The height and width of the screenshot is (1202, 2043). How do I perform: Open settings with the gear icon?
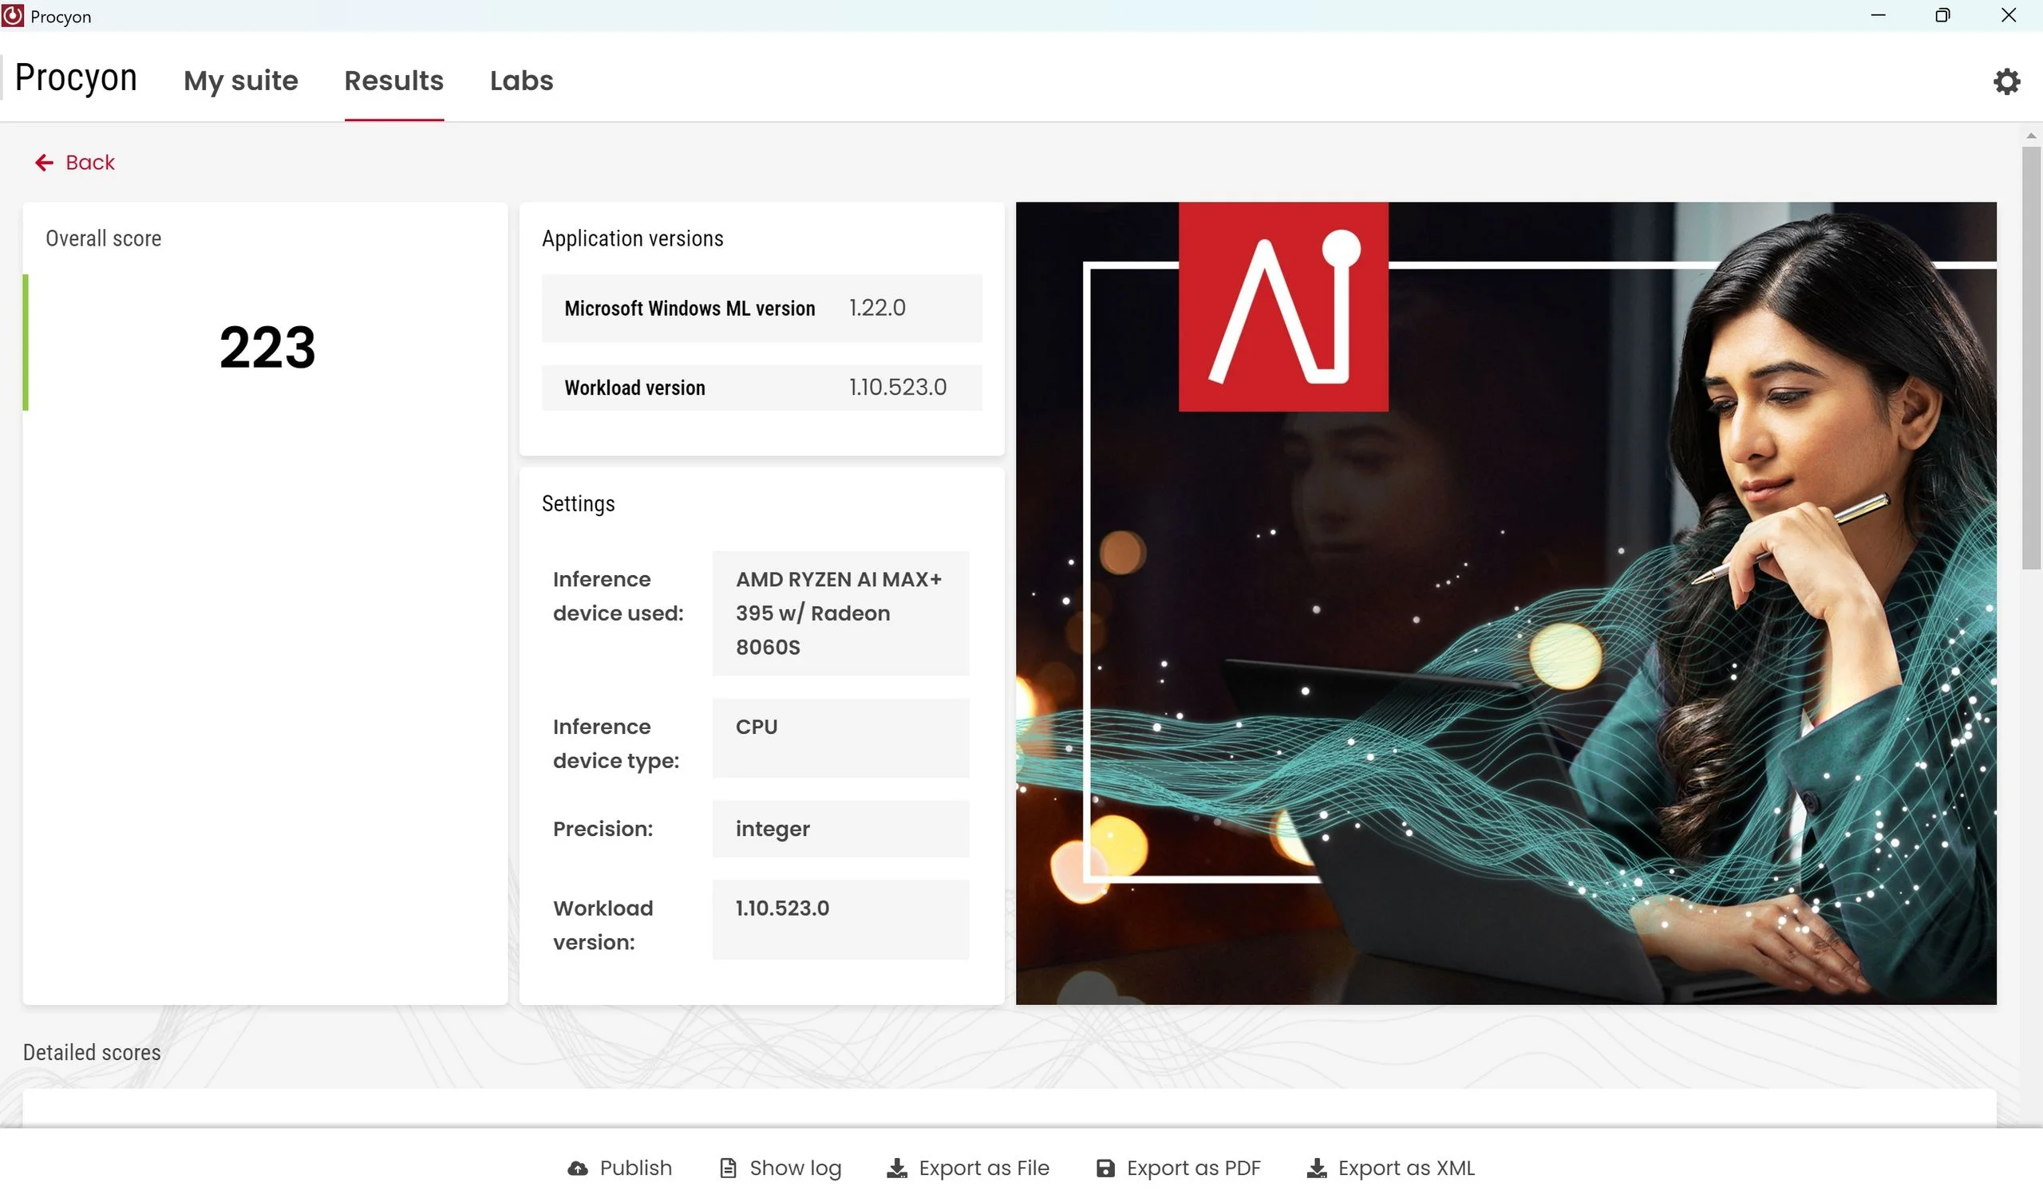click(2005, 81)
